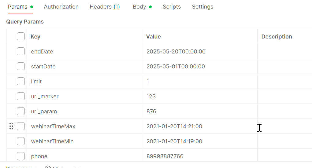The height and width of the screenshot is (168, 312).
Task: Click the url_marker key field
Action: click(x=84, y=96)
